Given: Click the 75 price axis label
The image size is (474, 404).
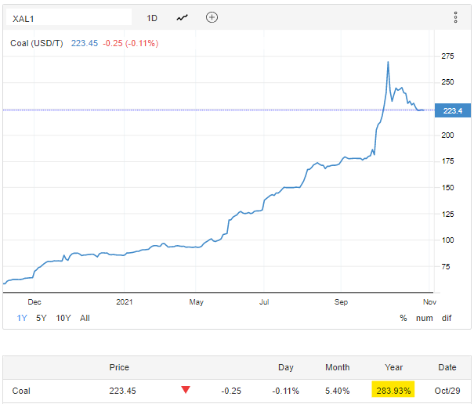Looking at the screenshot, I should pyautogui.click(x=446, y=266).
